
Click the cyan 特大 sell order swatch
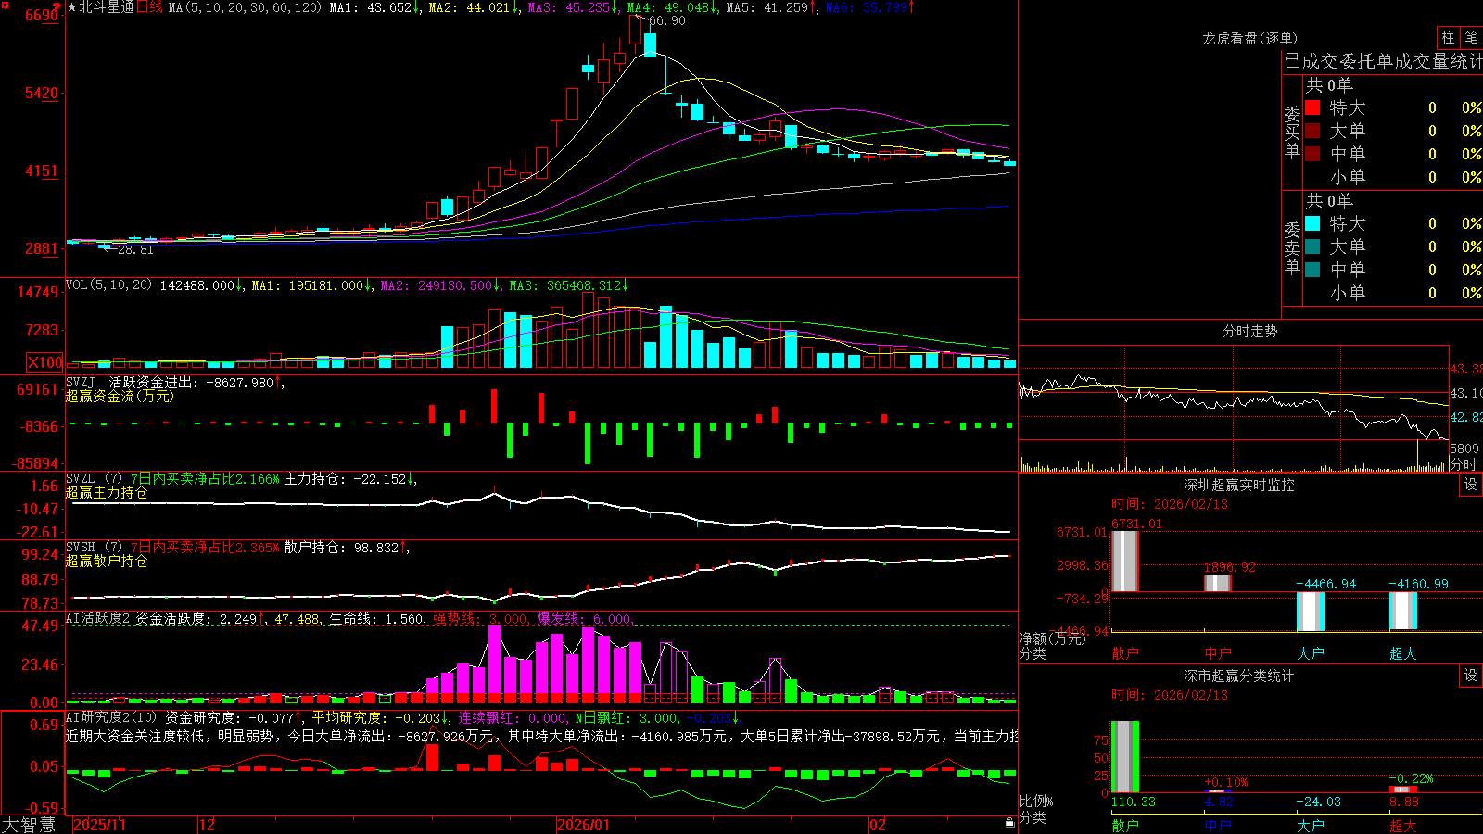[x=1312, y=223]
